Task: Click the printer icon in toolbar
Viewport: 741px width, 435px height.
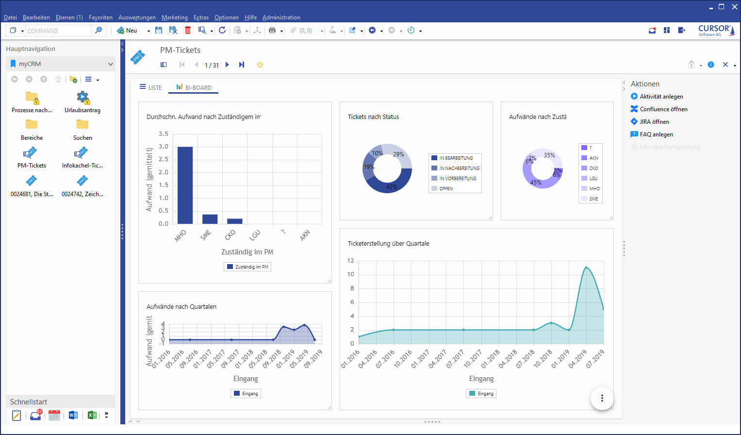Action: point(272,30)
